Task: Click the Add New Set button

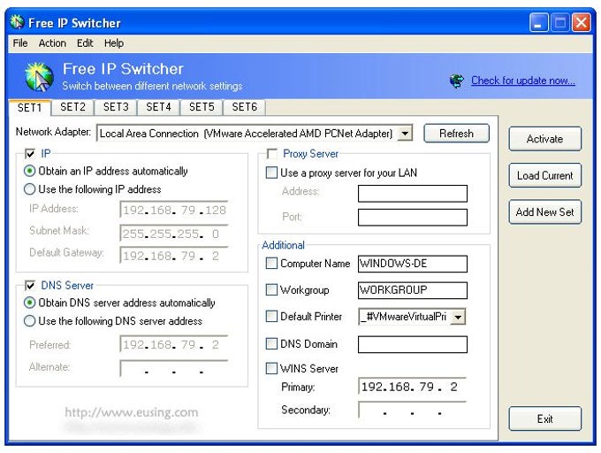Action: click(x=544, y=211)
